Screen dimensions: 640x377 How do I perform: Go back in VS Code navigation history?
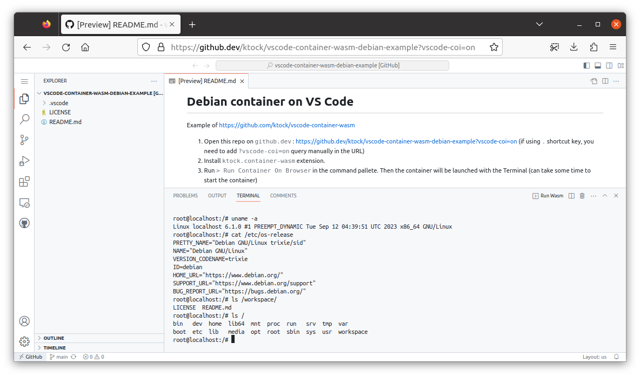point(195,66)
